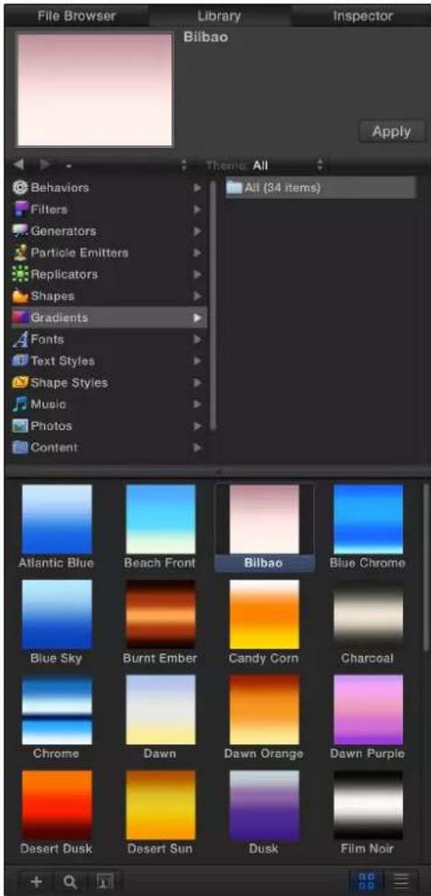Screen dimensions: 431x896
Task: Switch to the Library tab
Action: click(219, 16)
